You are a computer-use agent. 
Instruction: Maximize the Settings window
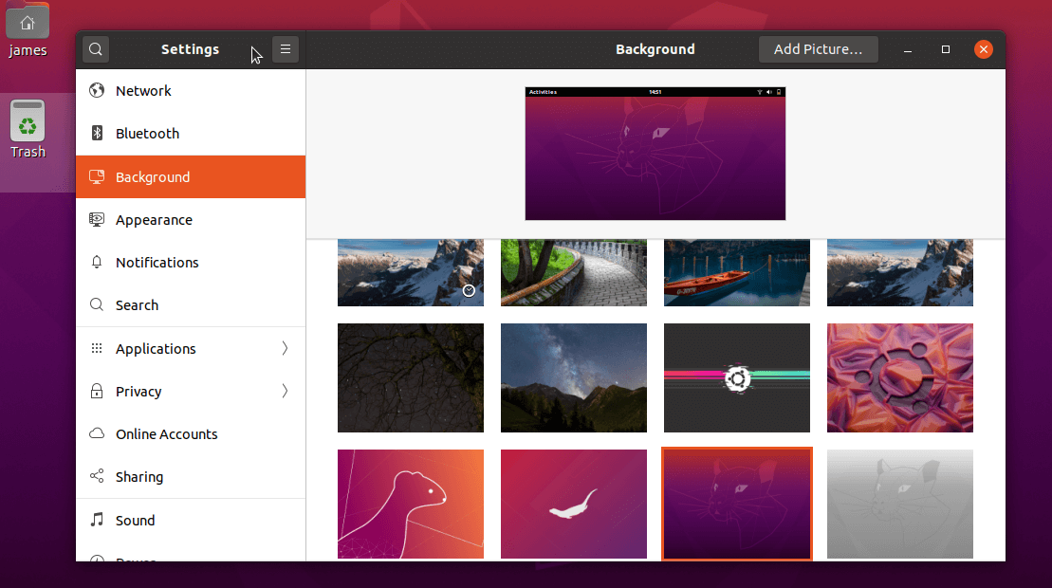click(946, 49)
